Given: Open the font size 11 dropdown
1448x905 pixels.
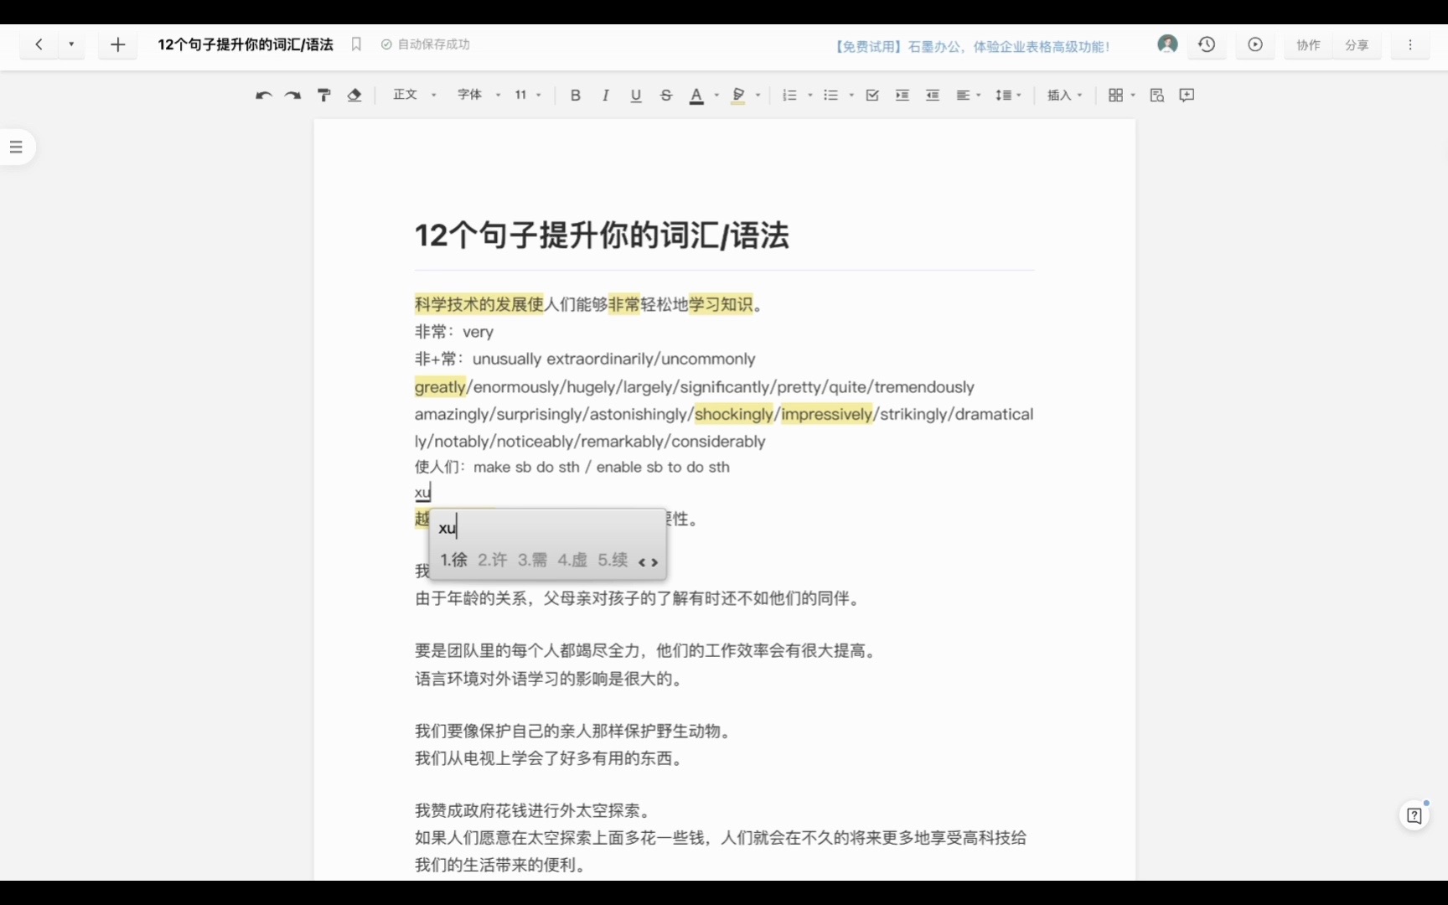Looking at the screenshot, I should 528,95.
